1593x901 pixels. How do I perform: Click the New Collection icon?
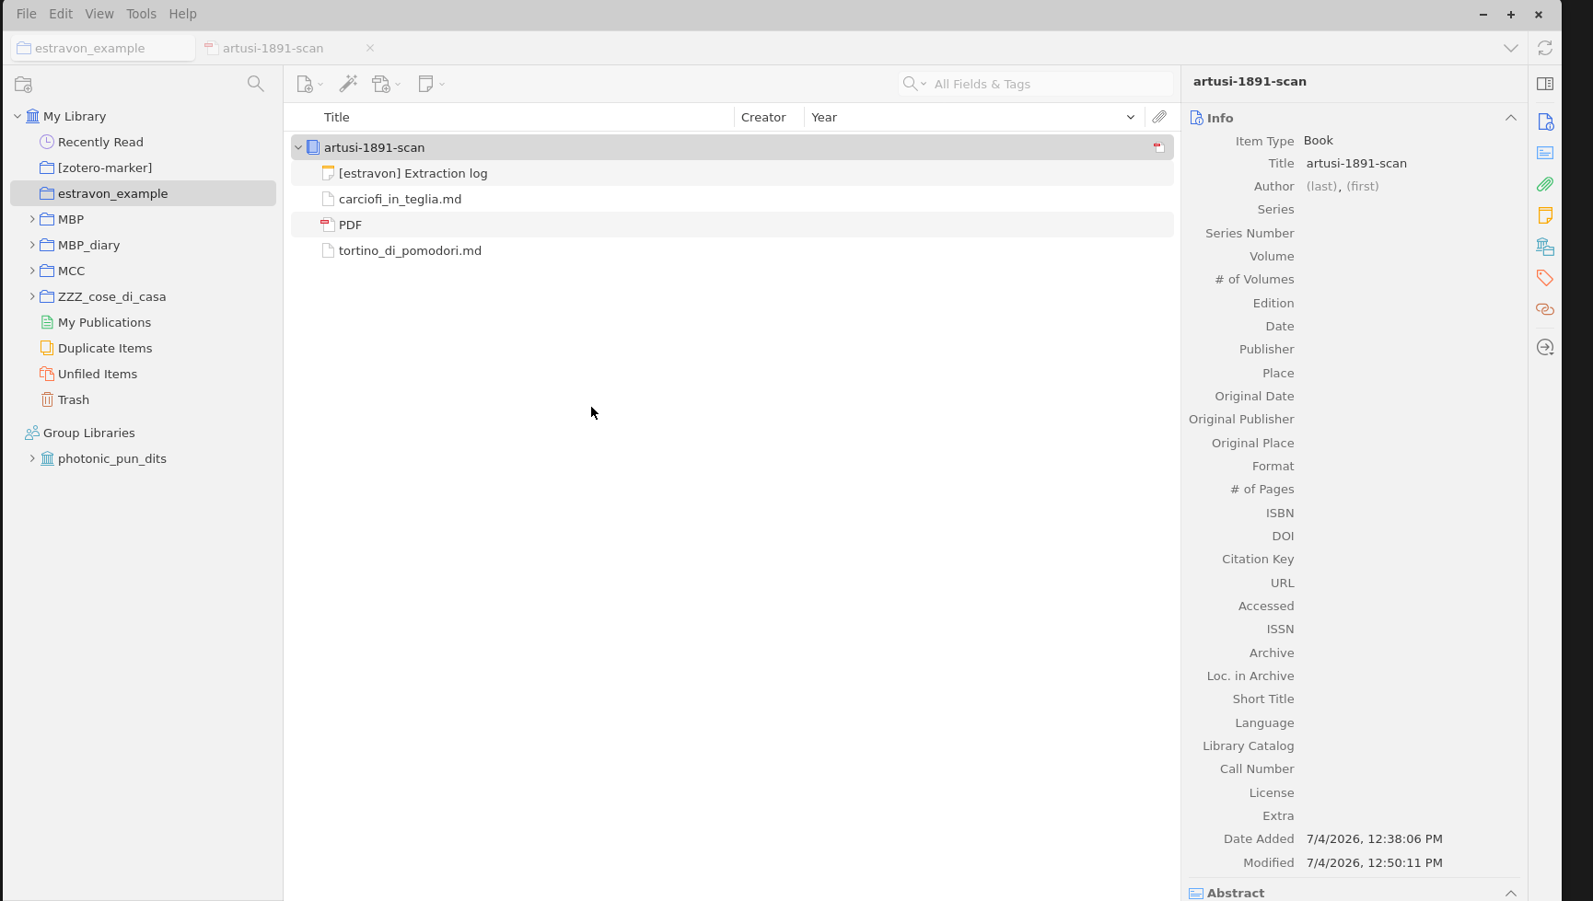pos(24,85)
